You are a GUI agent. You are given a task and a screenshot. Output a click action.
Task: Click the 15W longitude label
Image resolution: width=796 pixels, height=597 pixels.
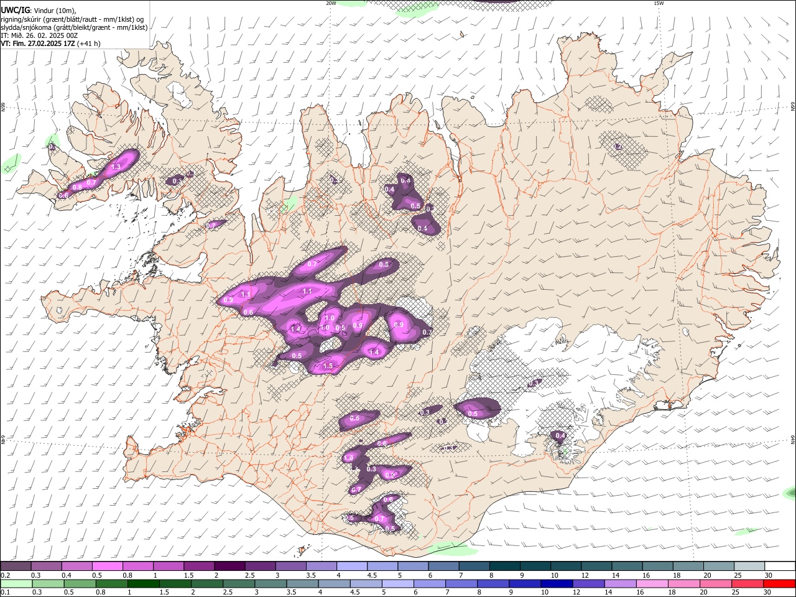click(658, 3)
